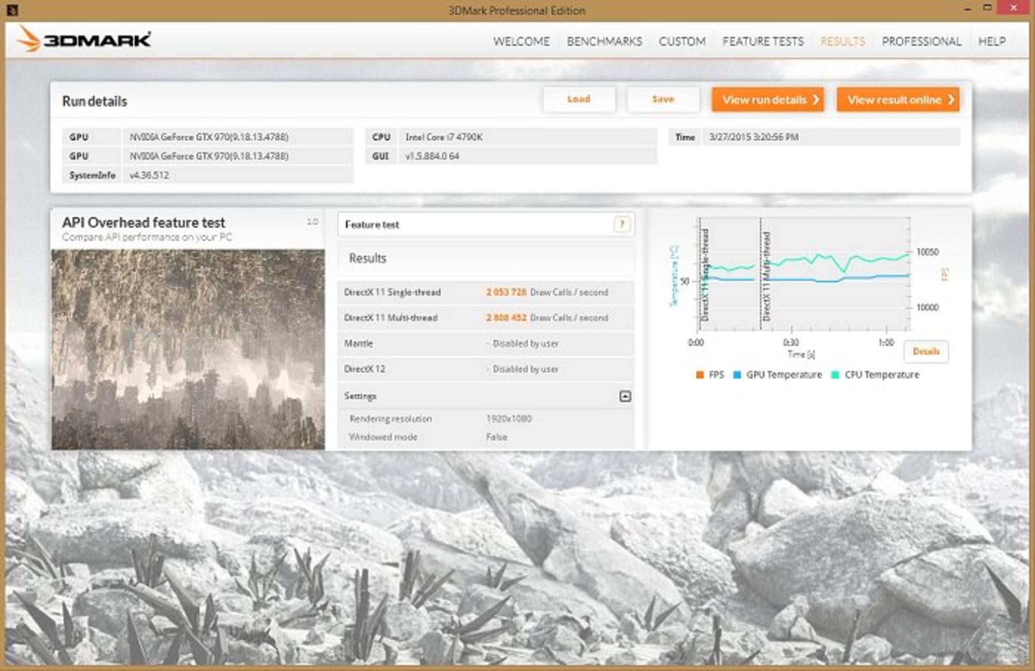Close the 3DMark window
1035x671 pixels.
click(x=1014, y=8)
